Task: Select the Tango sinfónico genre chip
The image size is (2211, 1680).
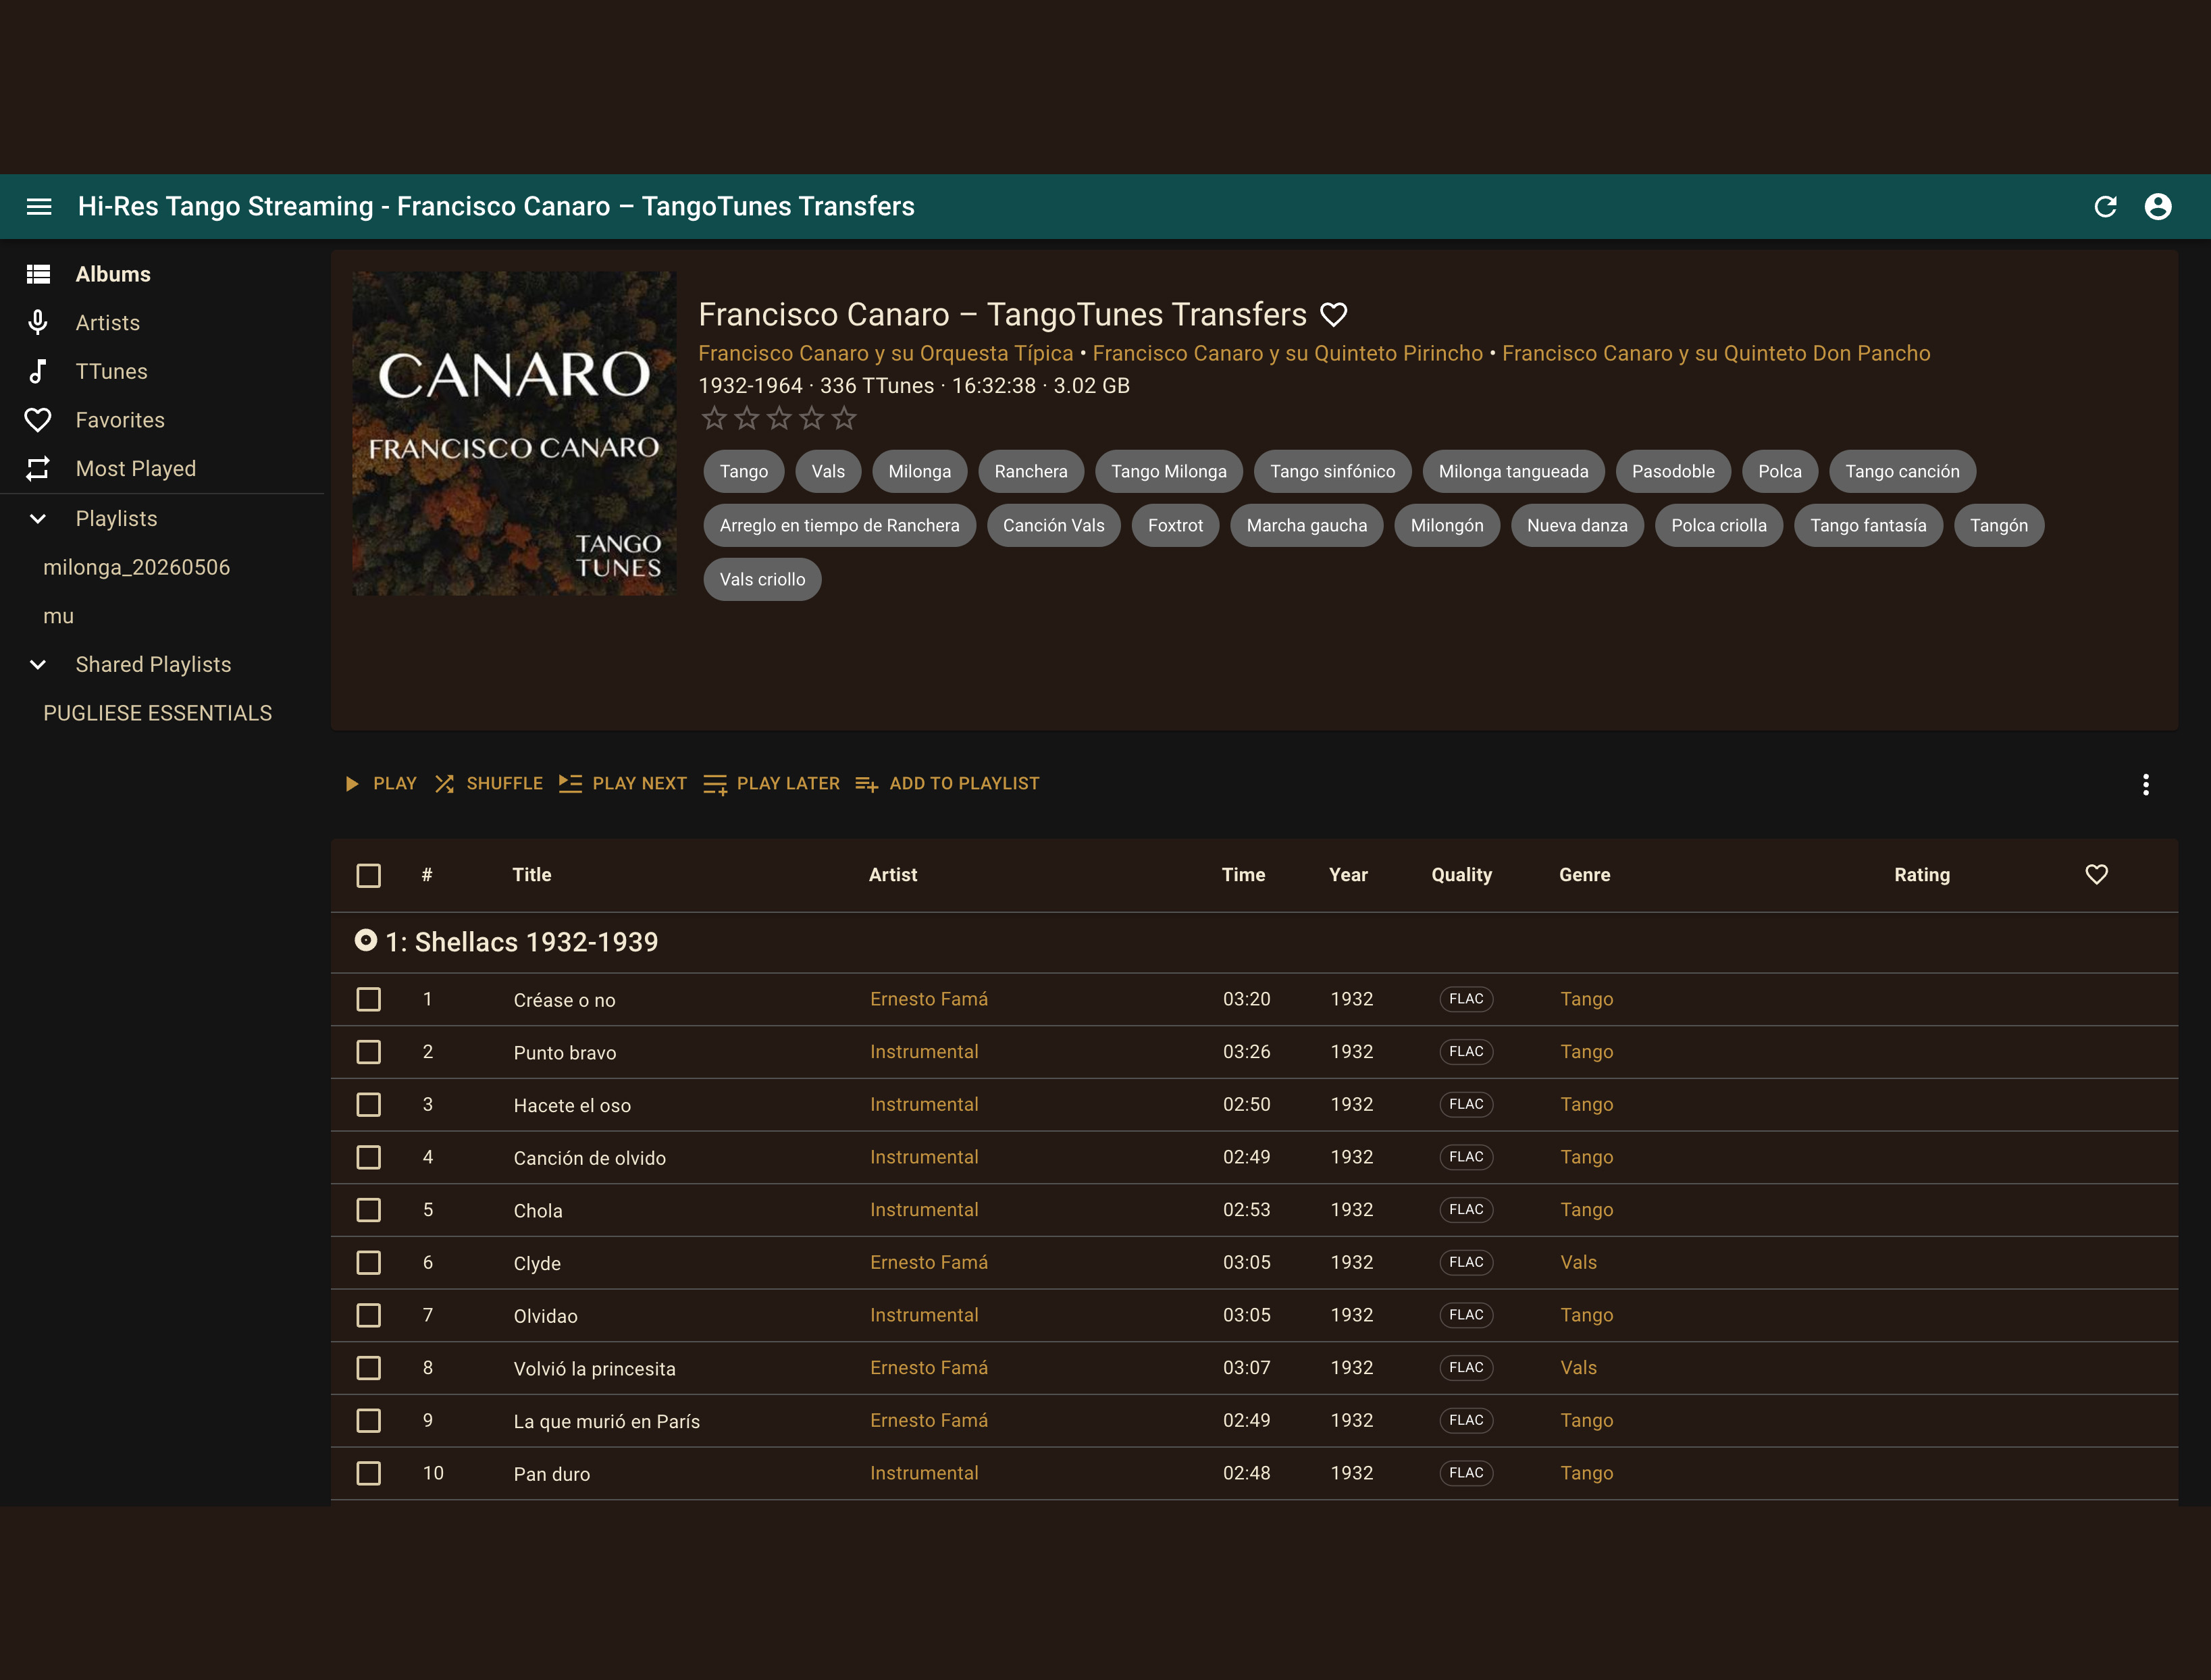Action: click(x=1333, y=471)
